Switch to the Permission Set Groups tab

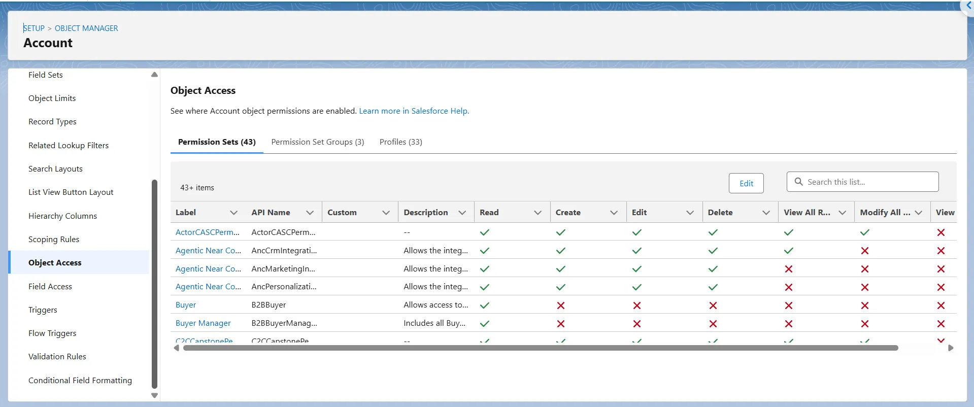click(318, 142)
